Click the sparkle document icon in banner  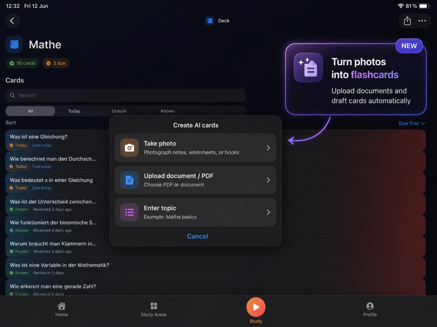pyautogui.click(x=308, y=68)
